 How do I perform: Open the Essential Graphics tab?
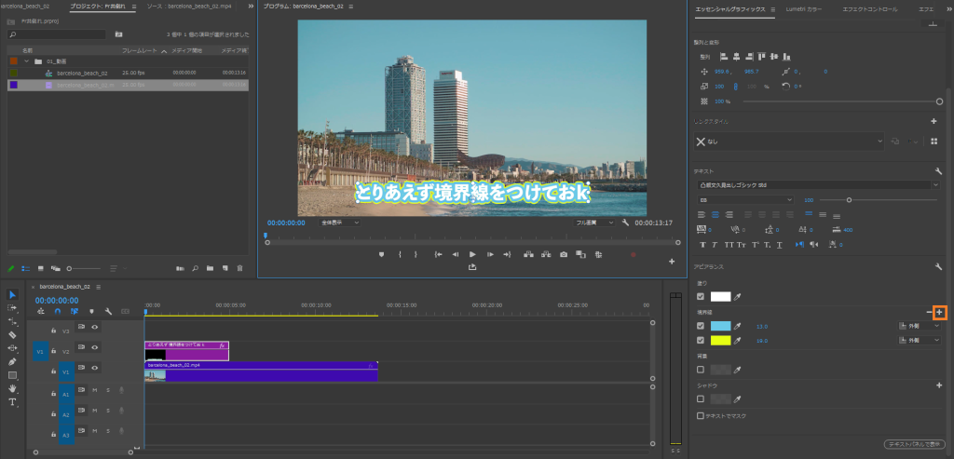[x=730, y=9]
